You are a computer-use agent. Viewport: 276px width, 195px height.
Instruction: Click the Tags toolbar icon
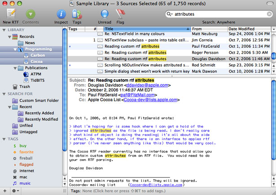point(77,14)
